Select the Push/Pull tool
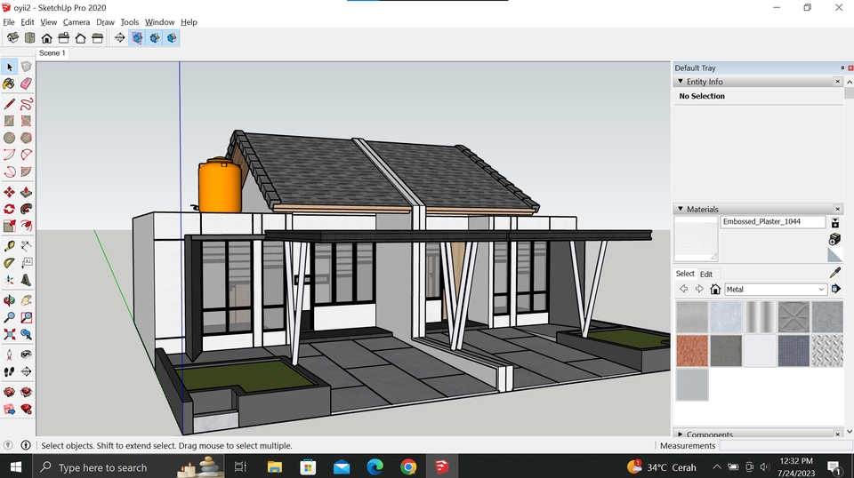854x478 pixels. pos(26,192)
